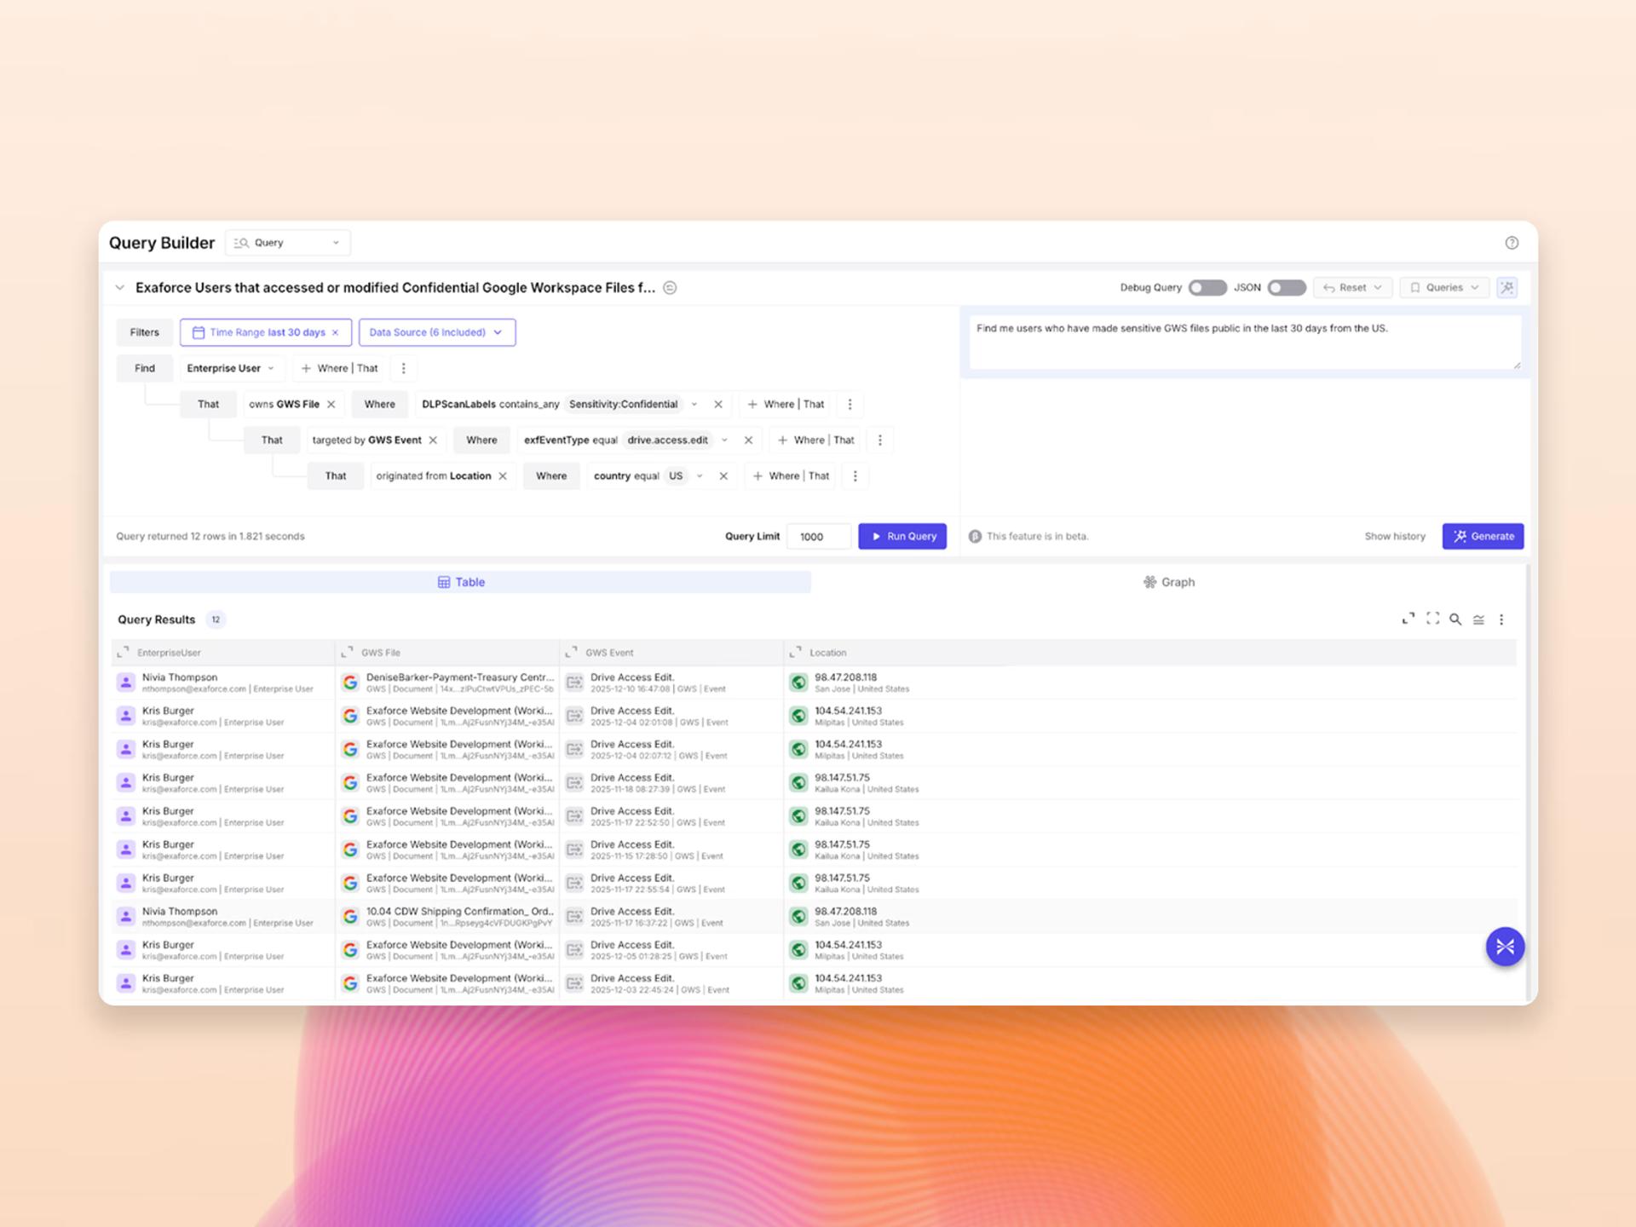Click the AI sparkle icon next to Queries

coord(1506,288)
